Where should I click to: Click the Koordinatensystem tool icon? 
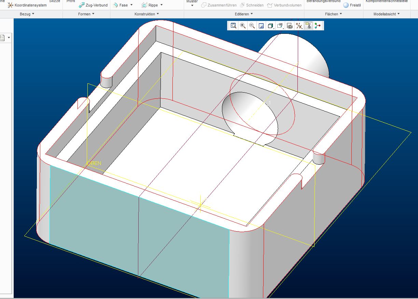11,5
